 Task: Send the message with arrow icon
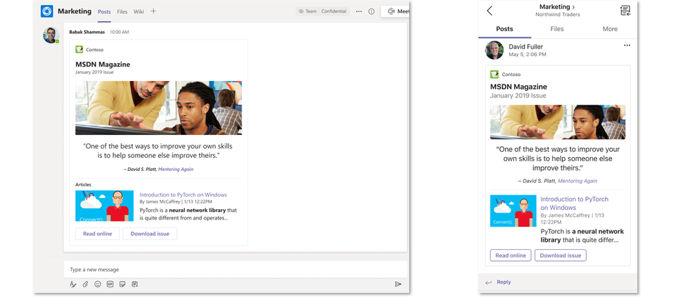tap(398, 285)
